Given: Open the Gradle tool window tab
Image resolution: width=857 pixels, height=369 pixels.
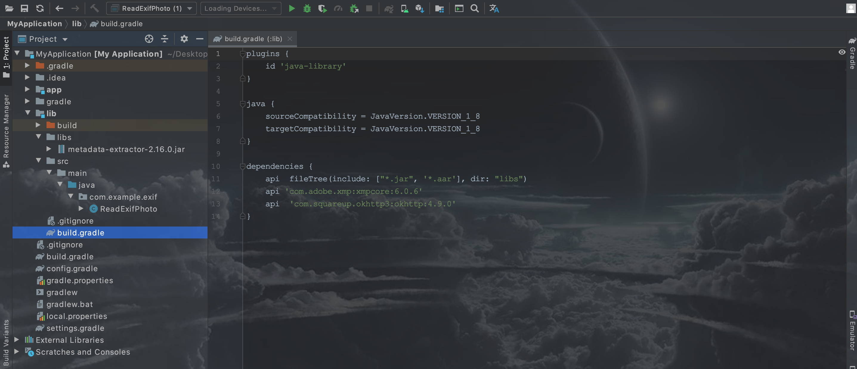Looking at the screenshot, I should coord(852,55).
